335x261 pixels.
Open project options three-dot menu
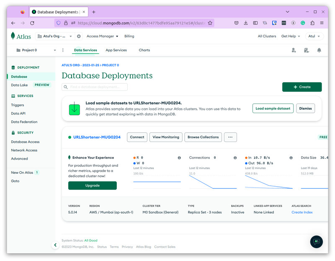point(63,50)
